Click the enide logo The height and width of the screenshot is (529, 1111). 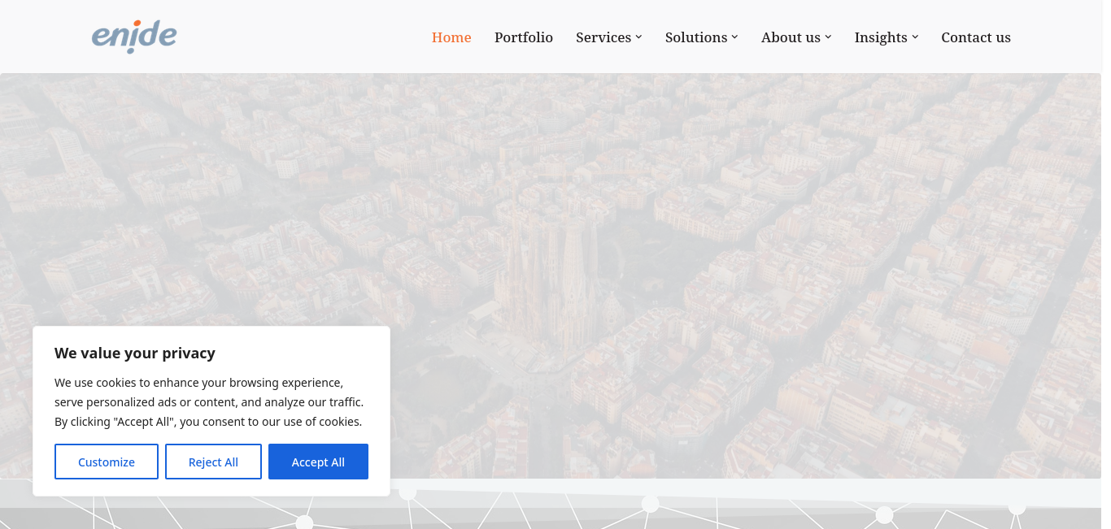[134, 37]
